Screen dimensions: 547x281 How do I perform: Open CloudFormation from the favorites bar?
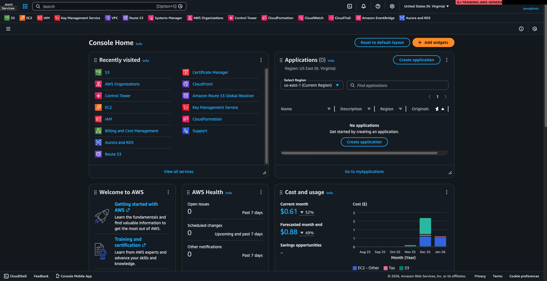(x=277, y=18)
